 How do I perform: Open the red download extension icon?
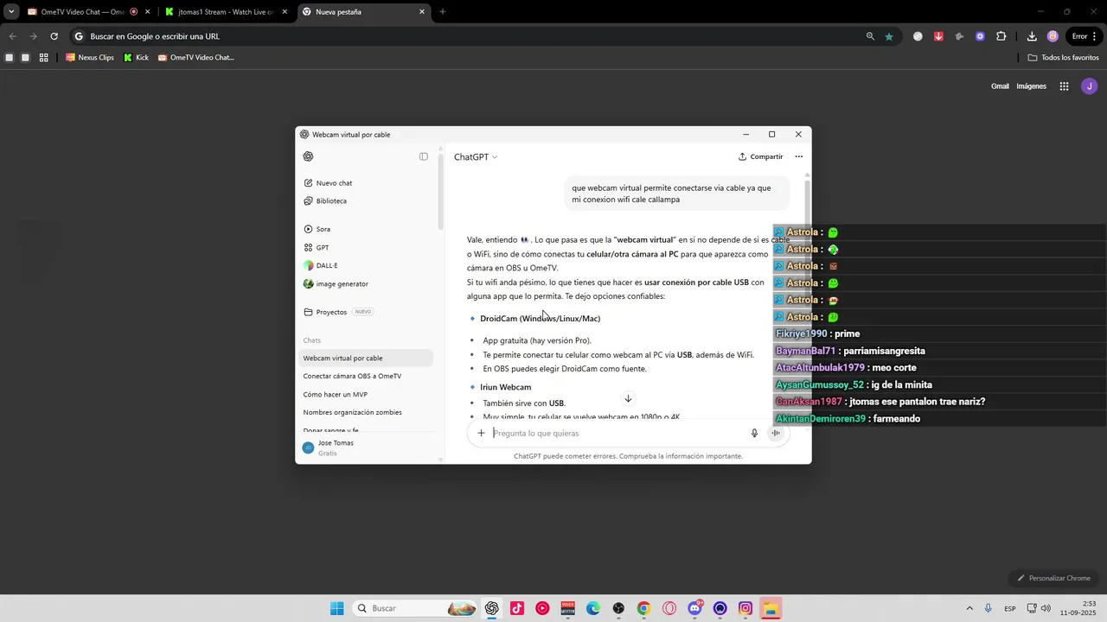click(938, 36)
